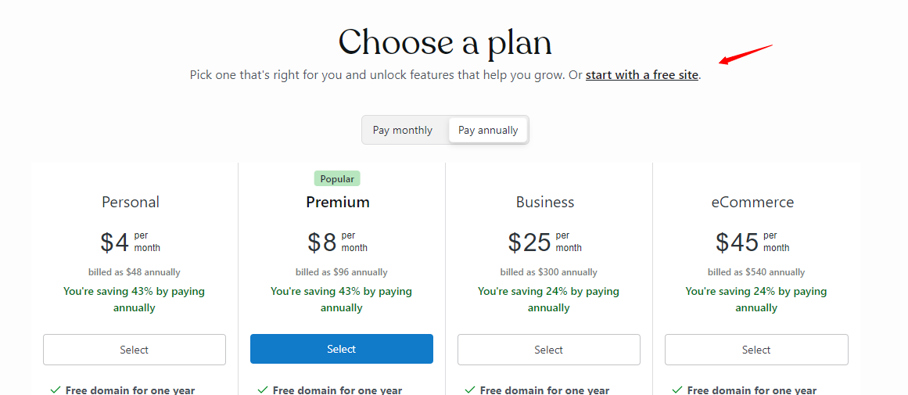Choose the Premium plan's blue Select button
Screen dimensions: 908x395
click(x=342, y=349)
